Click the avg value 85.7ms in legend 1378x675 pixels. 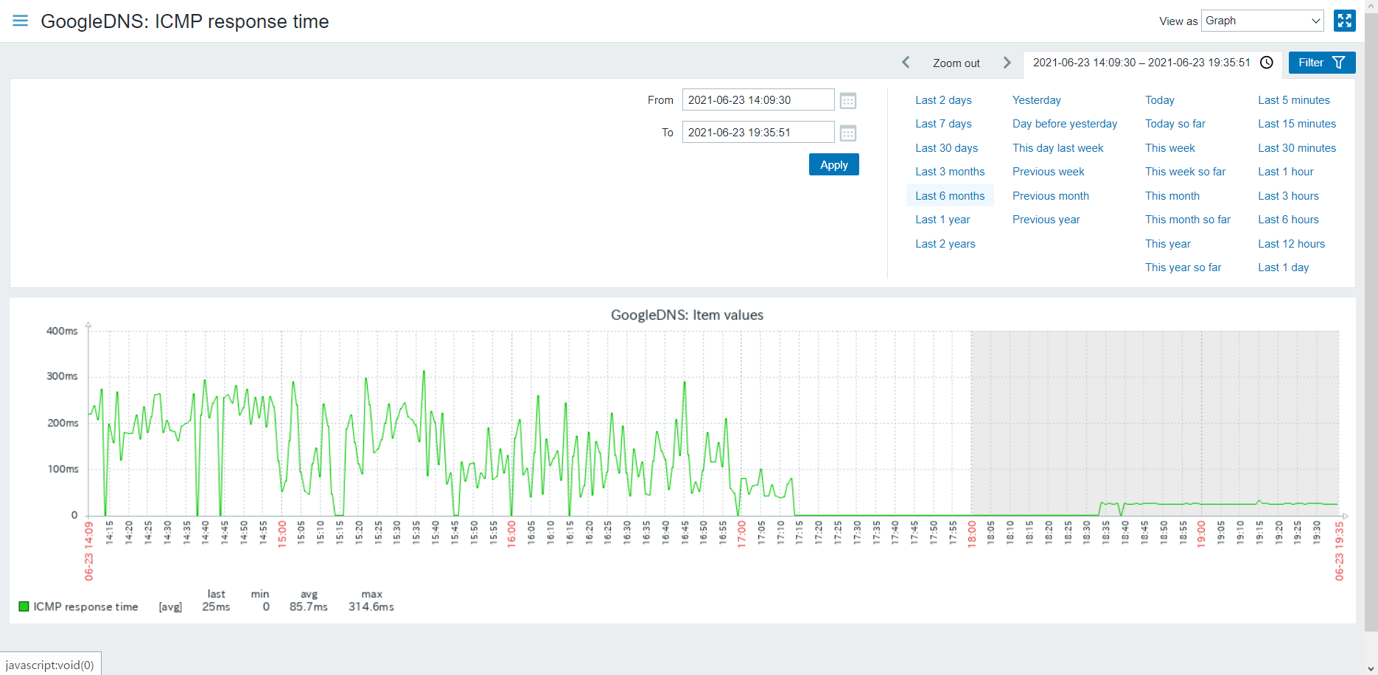pos(309,606)
